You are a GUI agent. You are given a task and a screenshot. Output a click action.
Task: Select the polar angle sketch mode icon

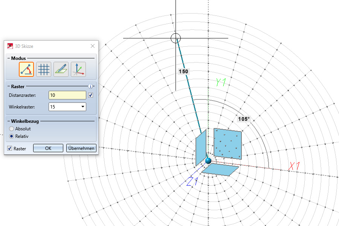click(x=26, y=69)
